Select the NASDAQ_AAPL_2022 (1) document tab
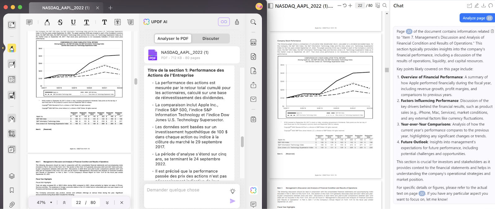495x209 pixels. (x=66, y=8)
